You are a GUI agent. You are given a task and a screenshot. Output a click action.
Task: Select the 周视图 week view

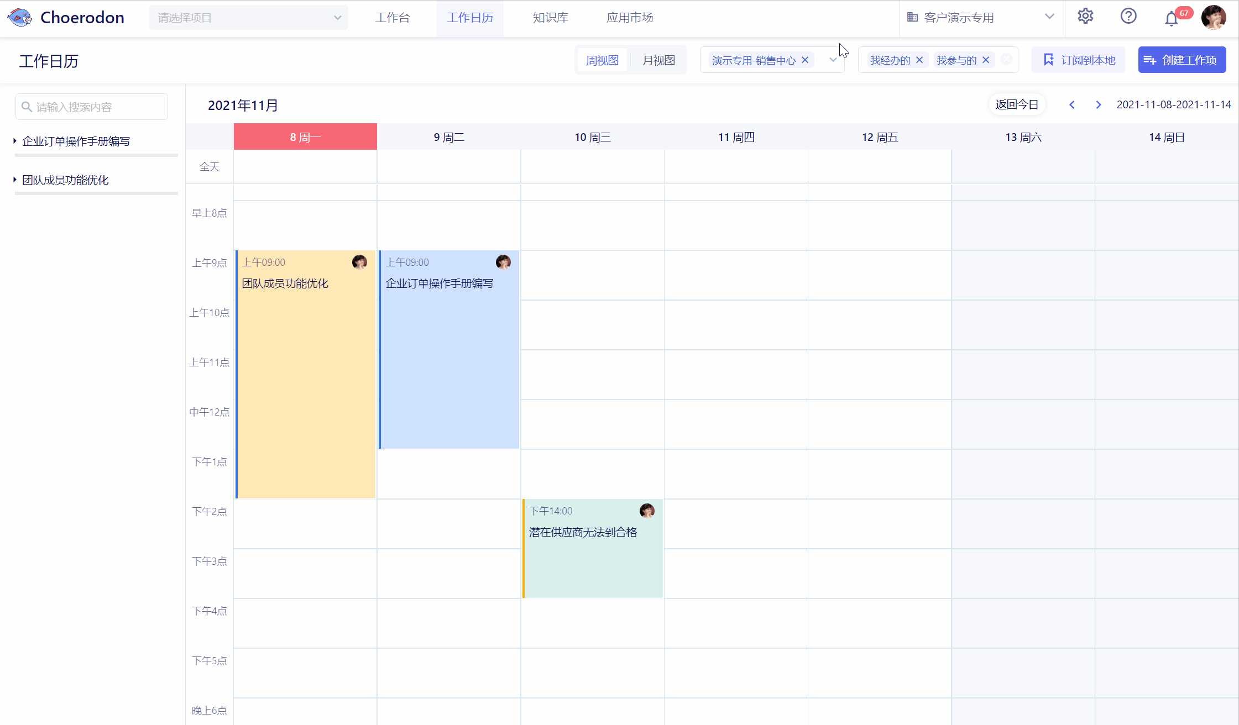click(x=602, y=60)
